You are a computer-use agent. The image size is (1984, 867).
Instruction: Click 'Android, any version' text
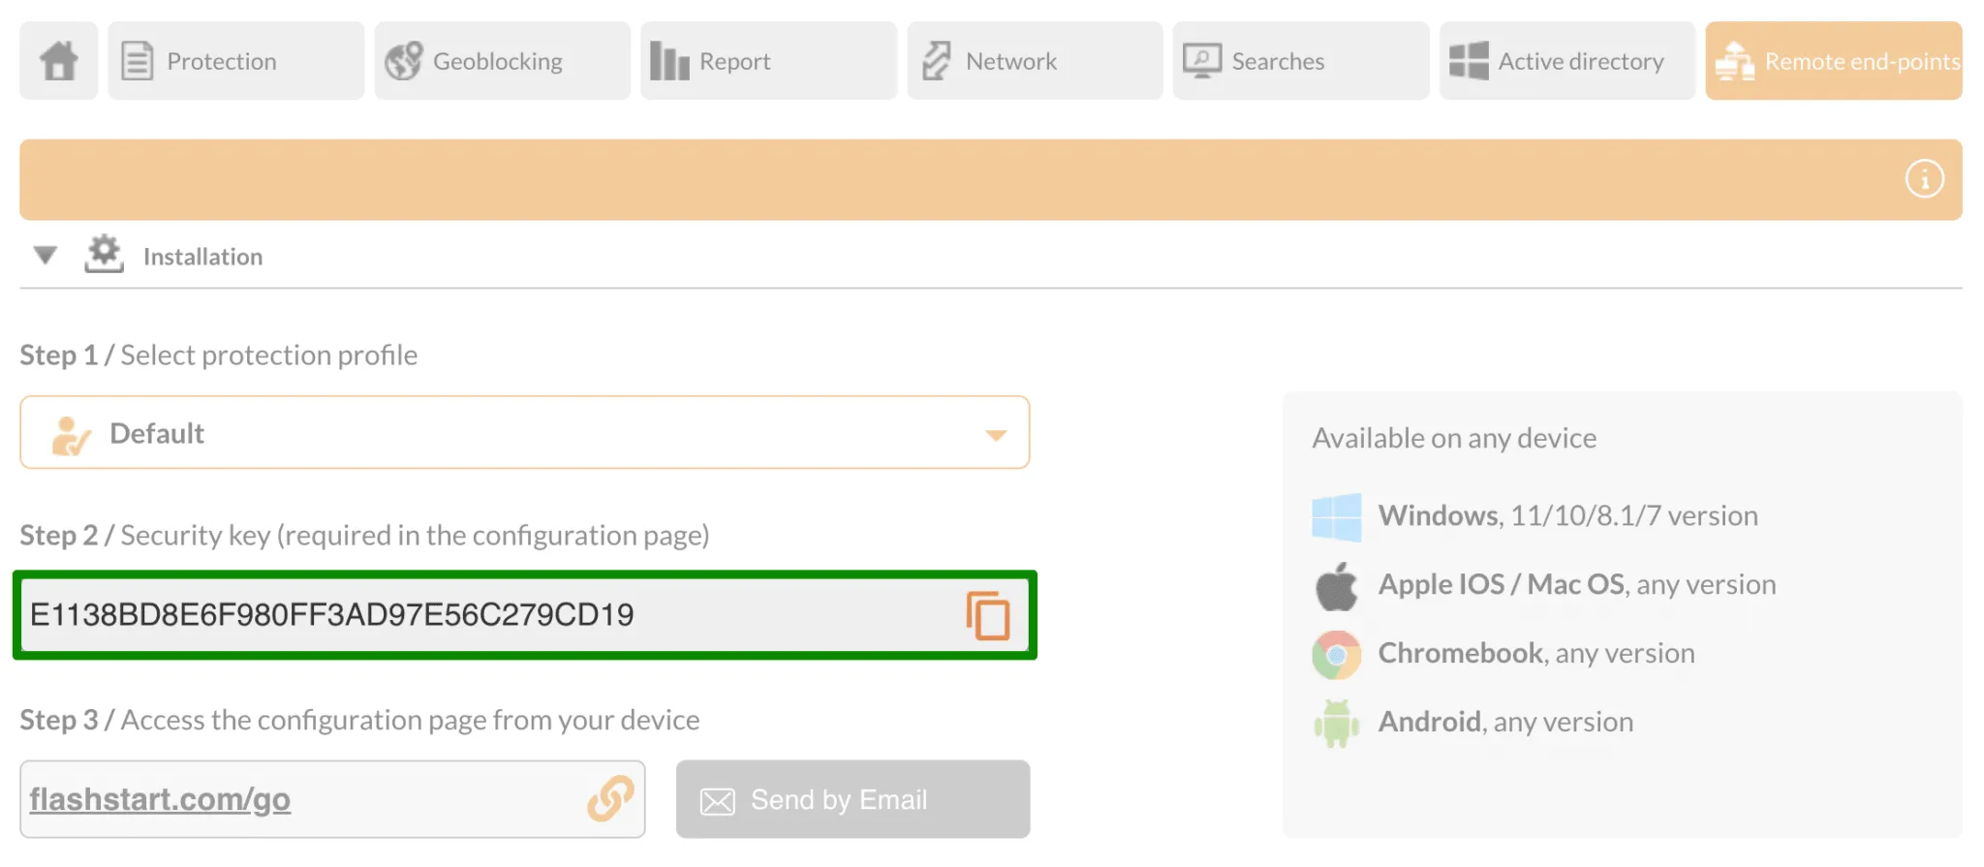1505,723
